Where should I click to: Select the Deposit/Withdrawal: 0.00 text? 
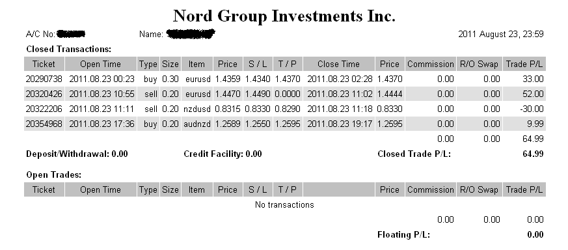tap(77, 154)
